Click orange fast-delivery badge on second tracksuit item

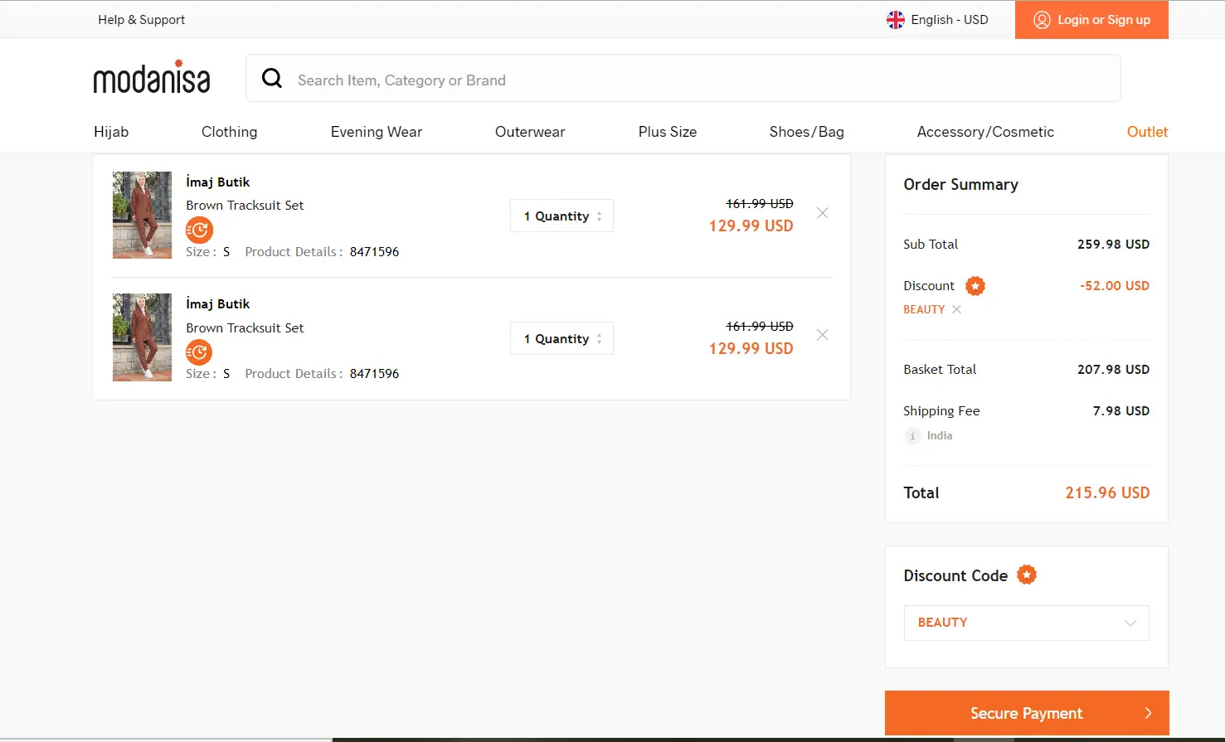199,352
